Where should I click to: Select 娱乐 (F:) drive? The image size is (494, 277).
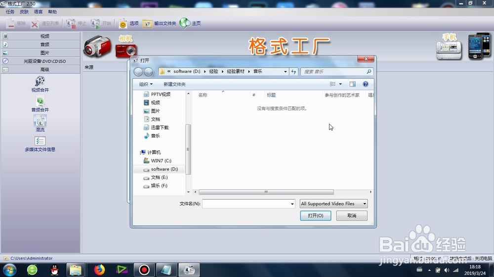(x=155, y=186)
